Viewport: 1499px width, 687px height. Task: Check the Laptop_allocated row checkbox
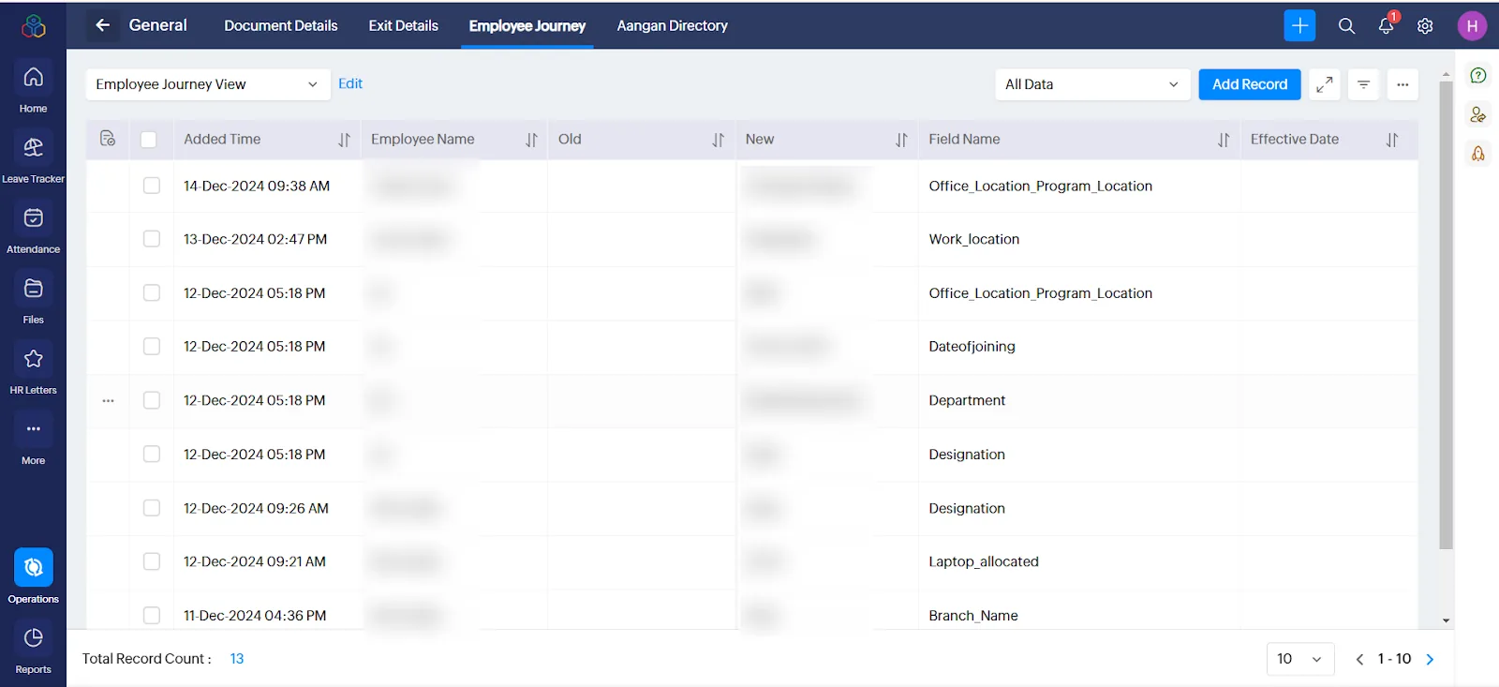point(152,561)
